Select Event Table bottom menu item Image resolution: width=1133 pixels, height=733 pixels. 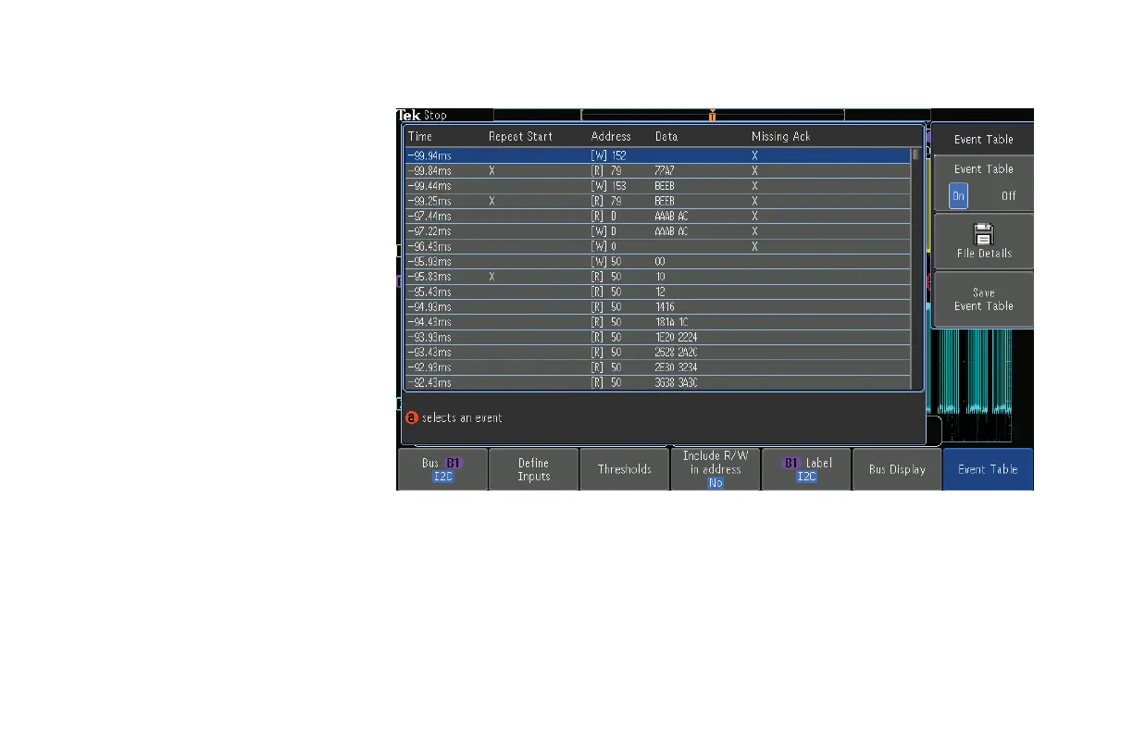[988, 469]
